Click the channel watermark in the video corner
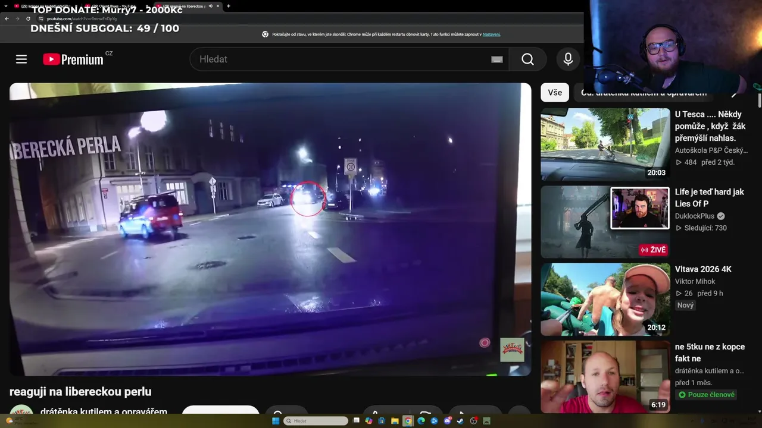 512,350
